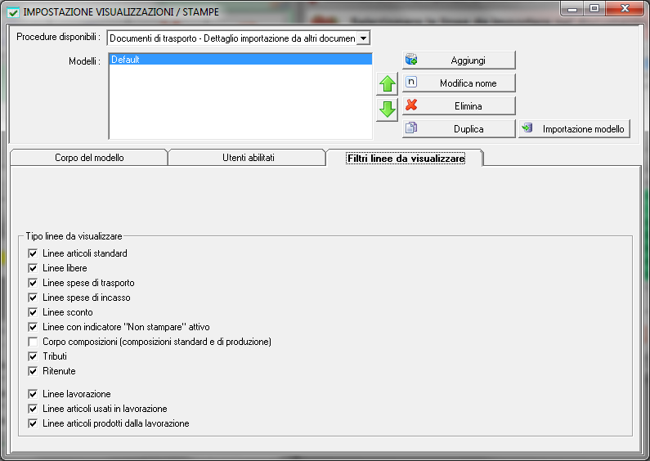
Task: Uncheck the Tributi checkbox
Action: click(33, 356)
